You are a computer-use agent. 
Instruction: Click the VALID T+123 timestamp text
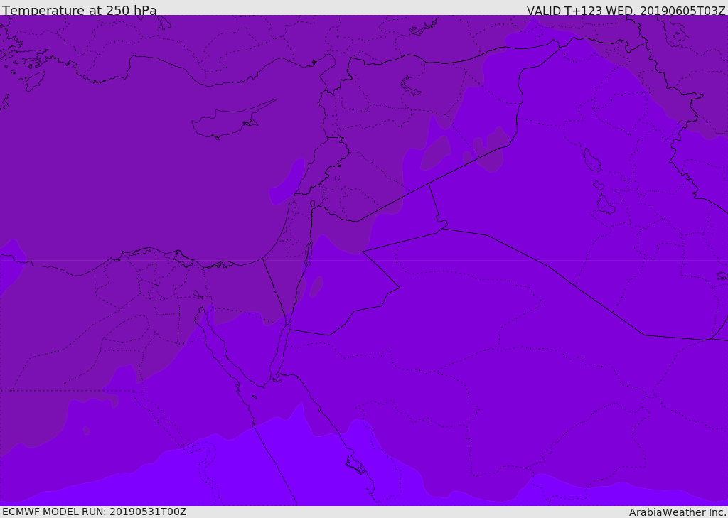click(626, 10)
